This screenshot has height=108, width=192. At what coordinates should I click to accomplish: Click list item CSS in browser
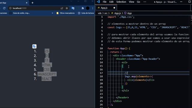click(x=47, y=70)
